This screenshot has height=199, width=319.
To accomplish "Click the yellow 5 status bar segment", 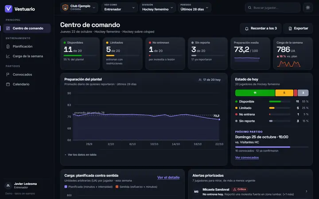I will (284, 93).
